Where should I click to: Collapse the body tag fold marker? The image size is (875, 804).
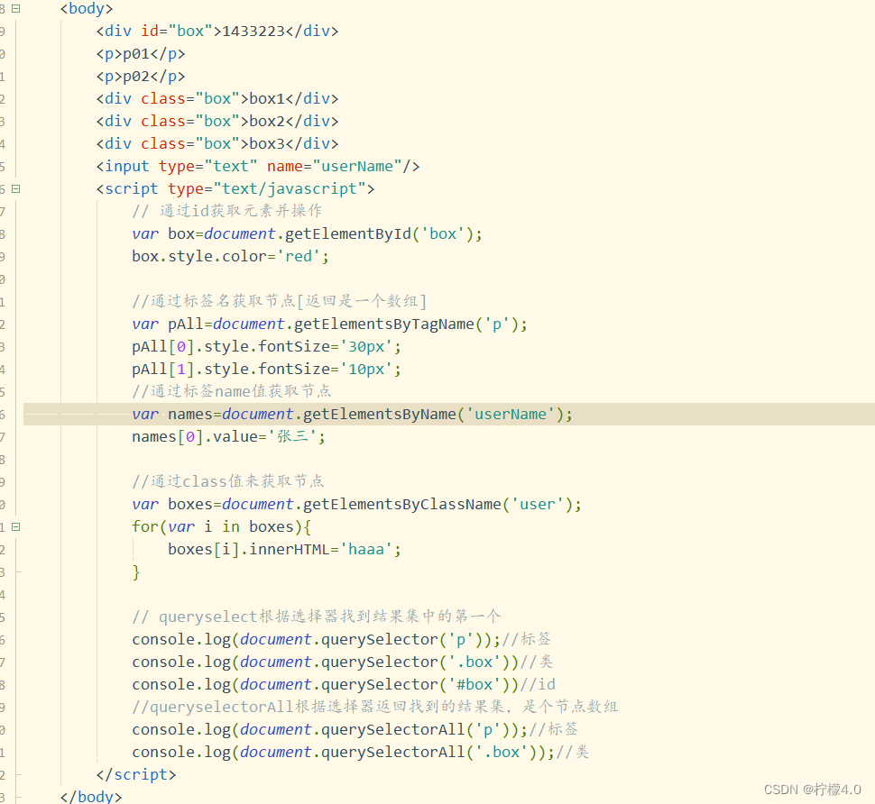(x=16, y=8)
